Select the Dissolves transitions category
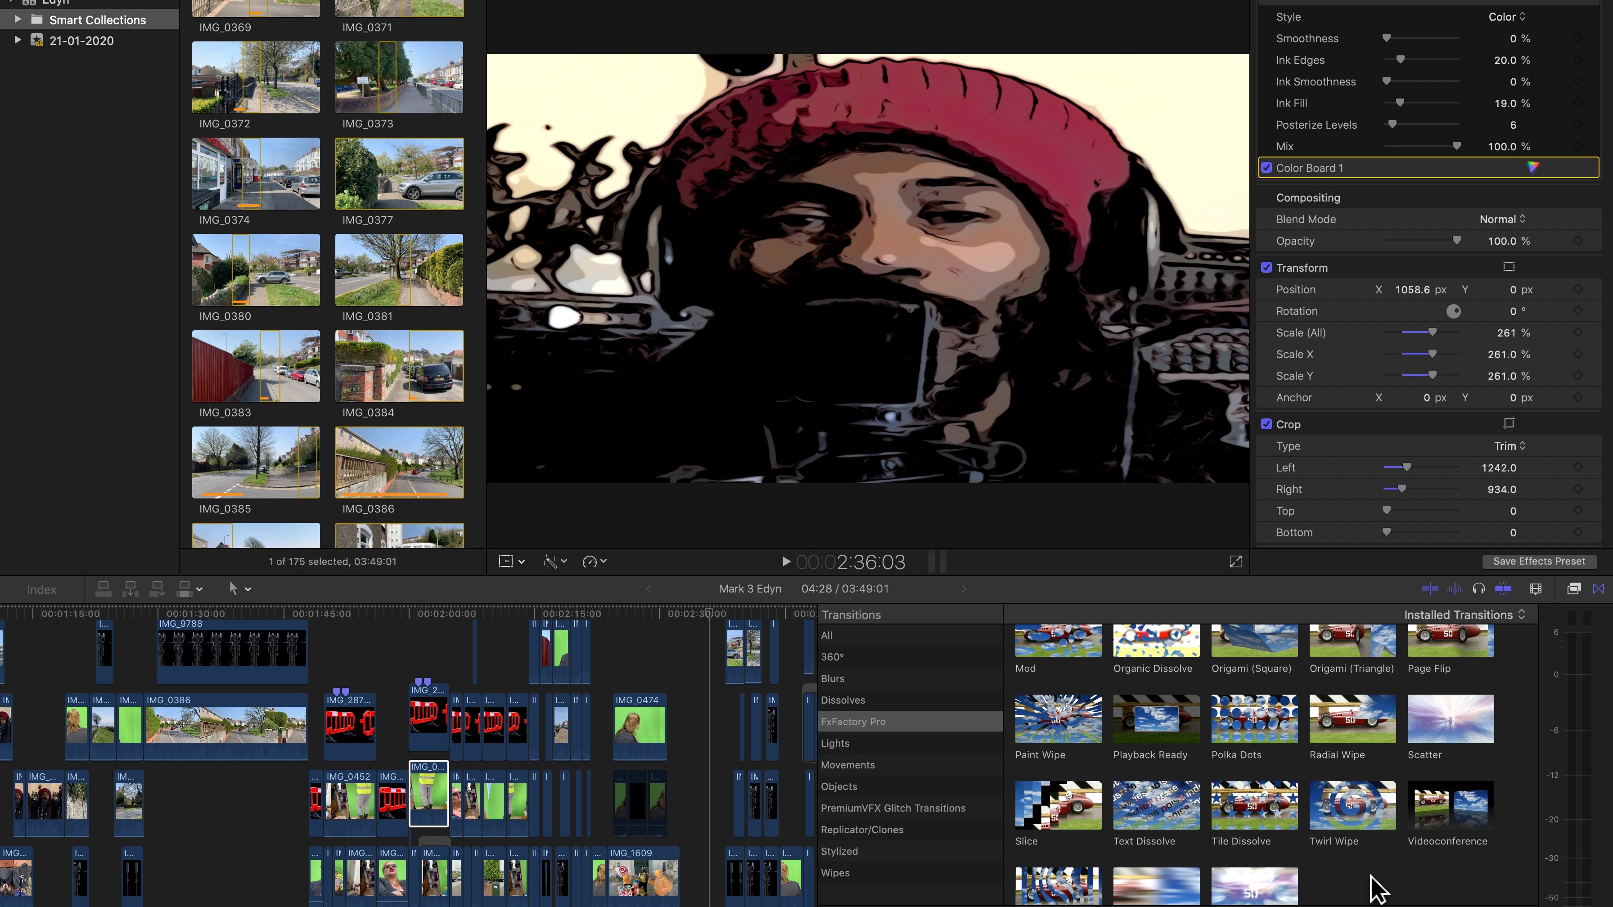Image resolution: width=1613 pixels, height=907 pixels. (x=843, y=700)
